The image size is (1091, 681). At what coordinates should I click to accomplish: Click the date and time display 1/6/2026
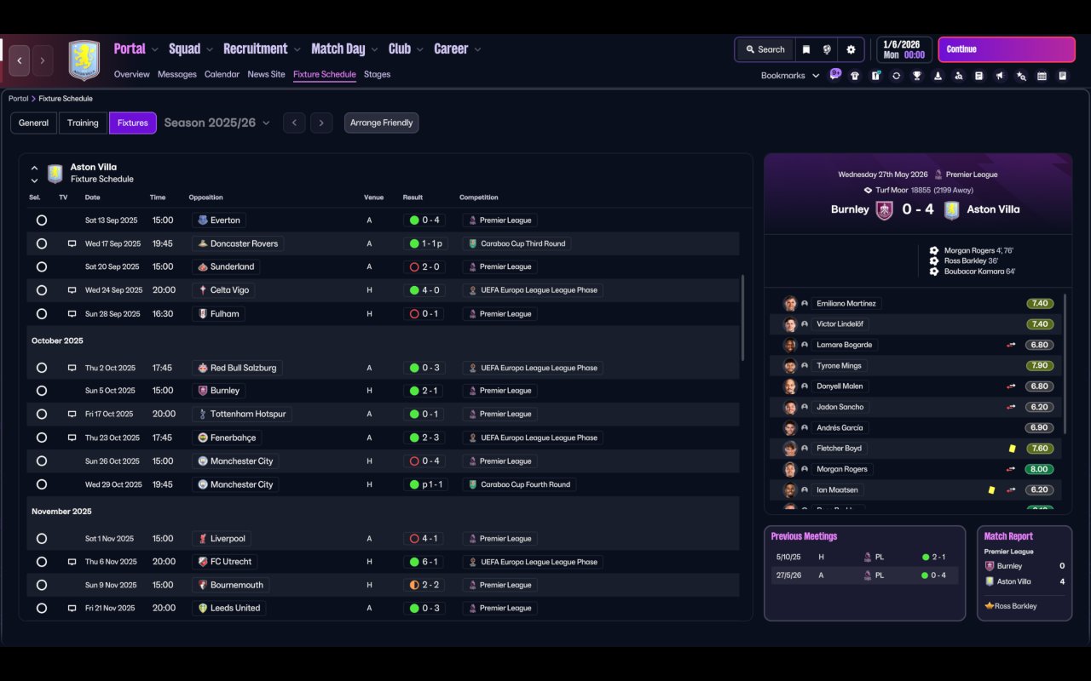point(903,49)
